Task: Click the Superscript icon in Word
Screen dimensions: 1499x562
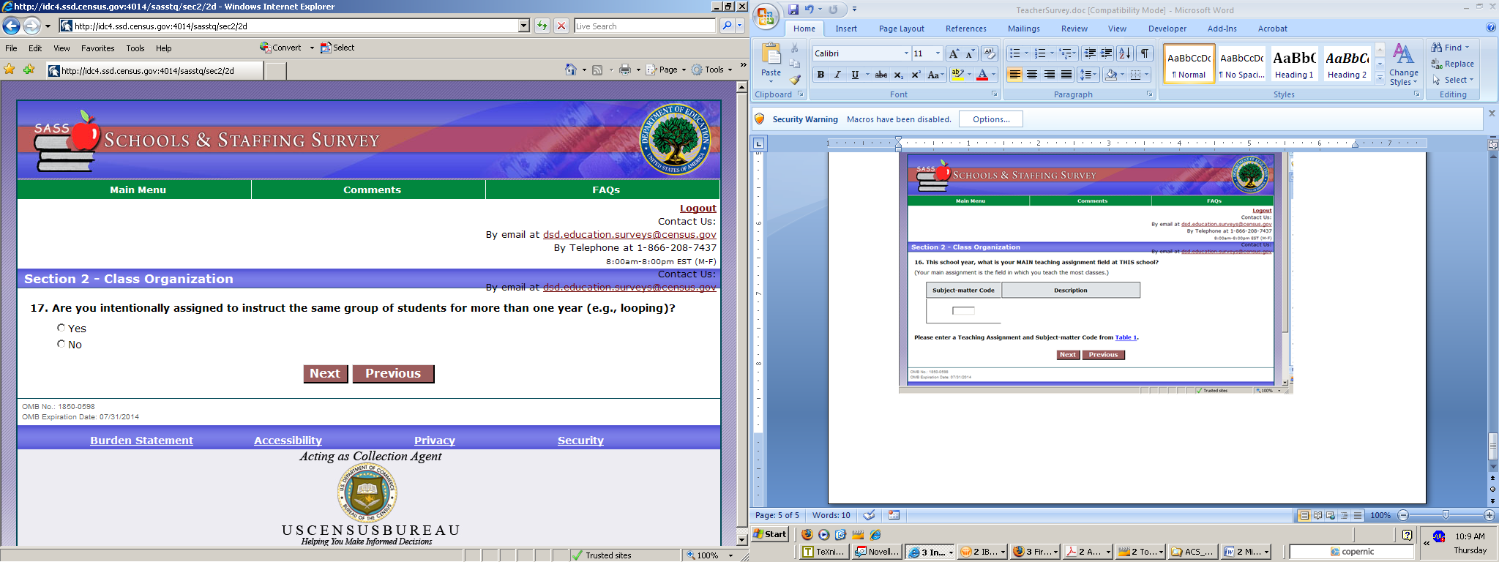Action: click(x=915, y=75)
